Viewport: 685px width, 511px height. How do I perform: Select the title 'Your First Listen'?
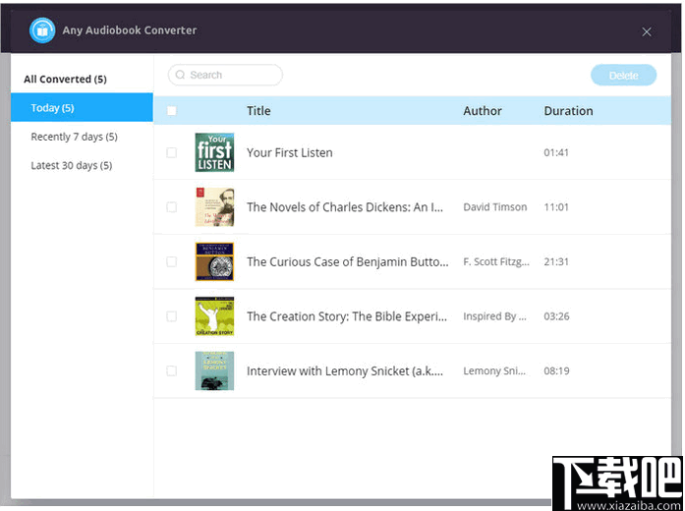[x=290, y=153]
